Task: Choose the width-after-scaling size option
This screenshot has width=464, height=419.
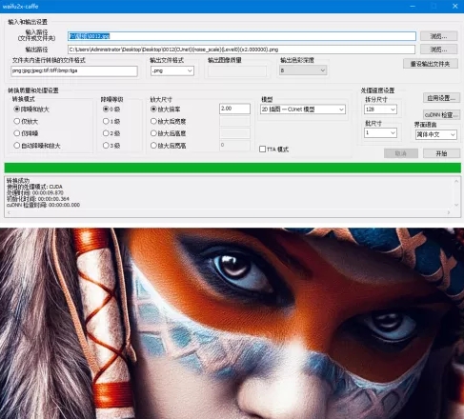Action: click(x=168, y=121)
